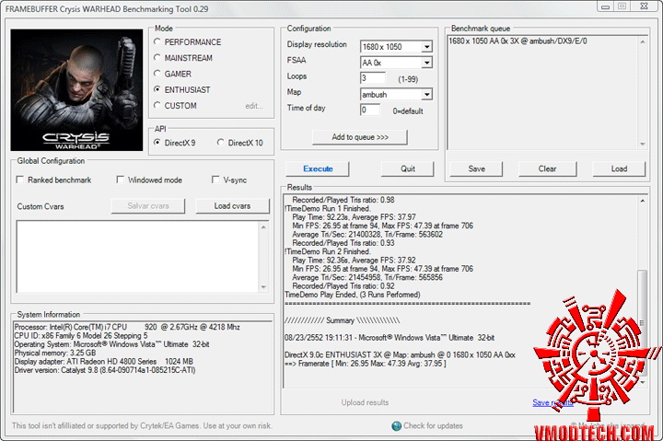
Task: Click the Framerate summary line in Results
Action: (366, 363)
